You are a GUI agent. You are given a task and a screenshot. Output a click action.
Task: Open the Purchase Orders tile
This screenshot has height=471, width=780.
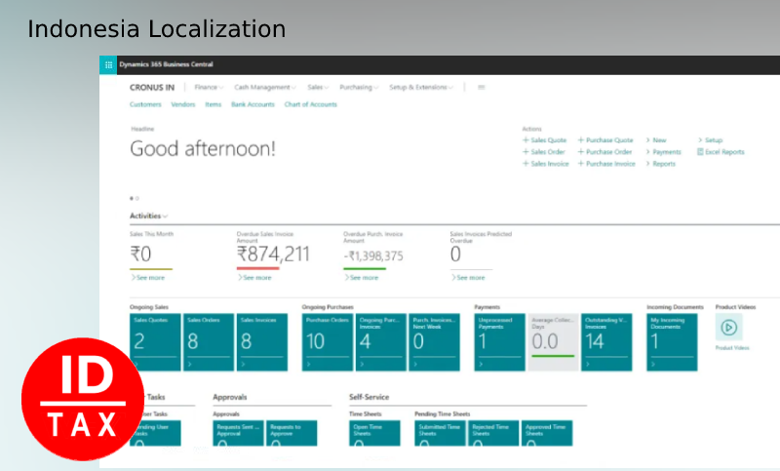(328, 342)
